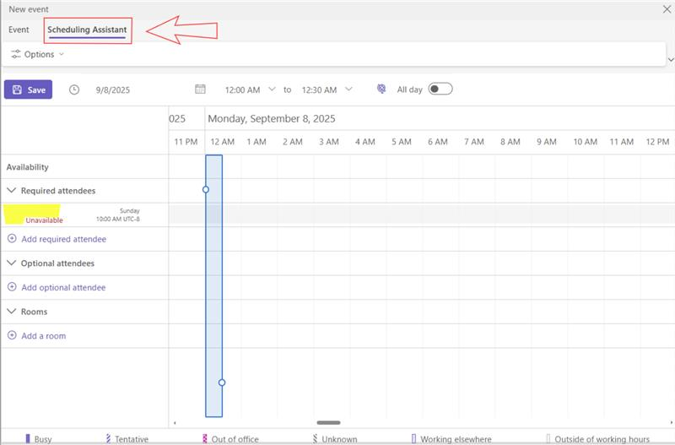Click plus icon for required attendee
Viewport: 675px width, 445px height.
(12, 238)
